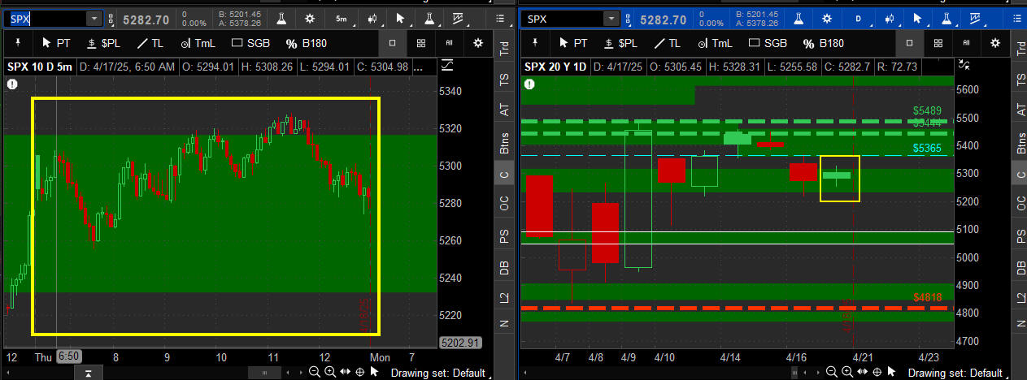Viewport: 1027px width, 380px height.
Task: Open the Btns side tab on far right
Action: 1019,143
